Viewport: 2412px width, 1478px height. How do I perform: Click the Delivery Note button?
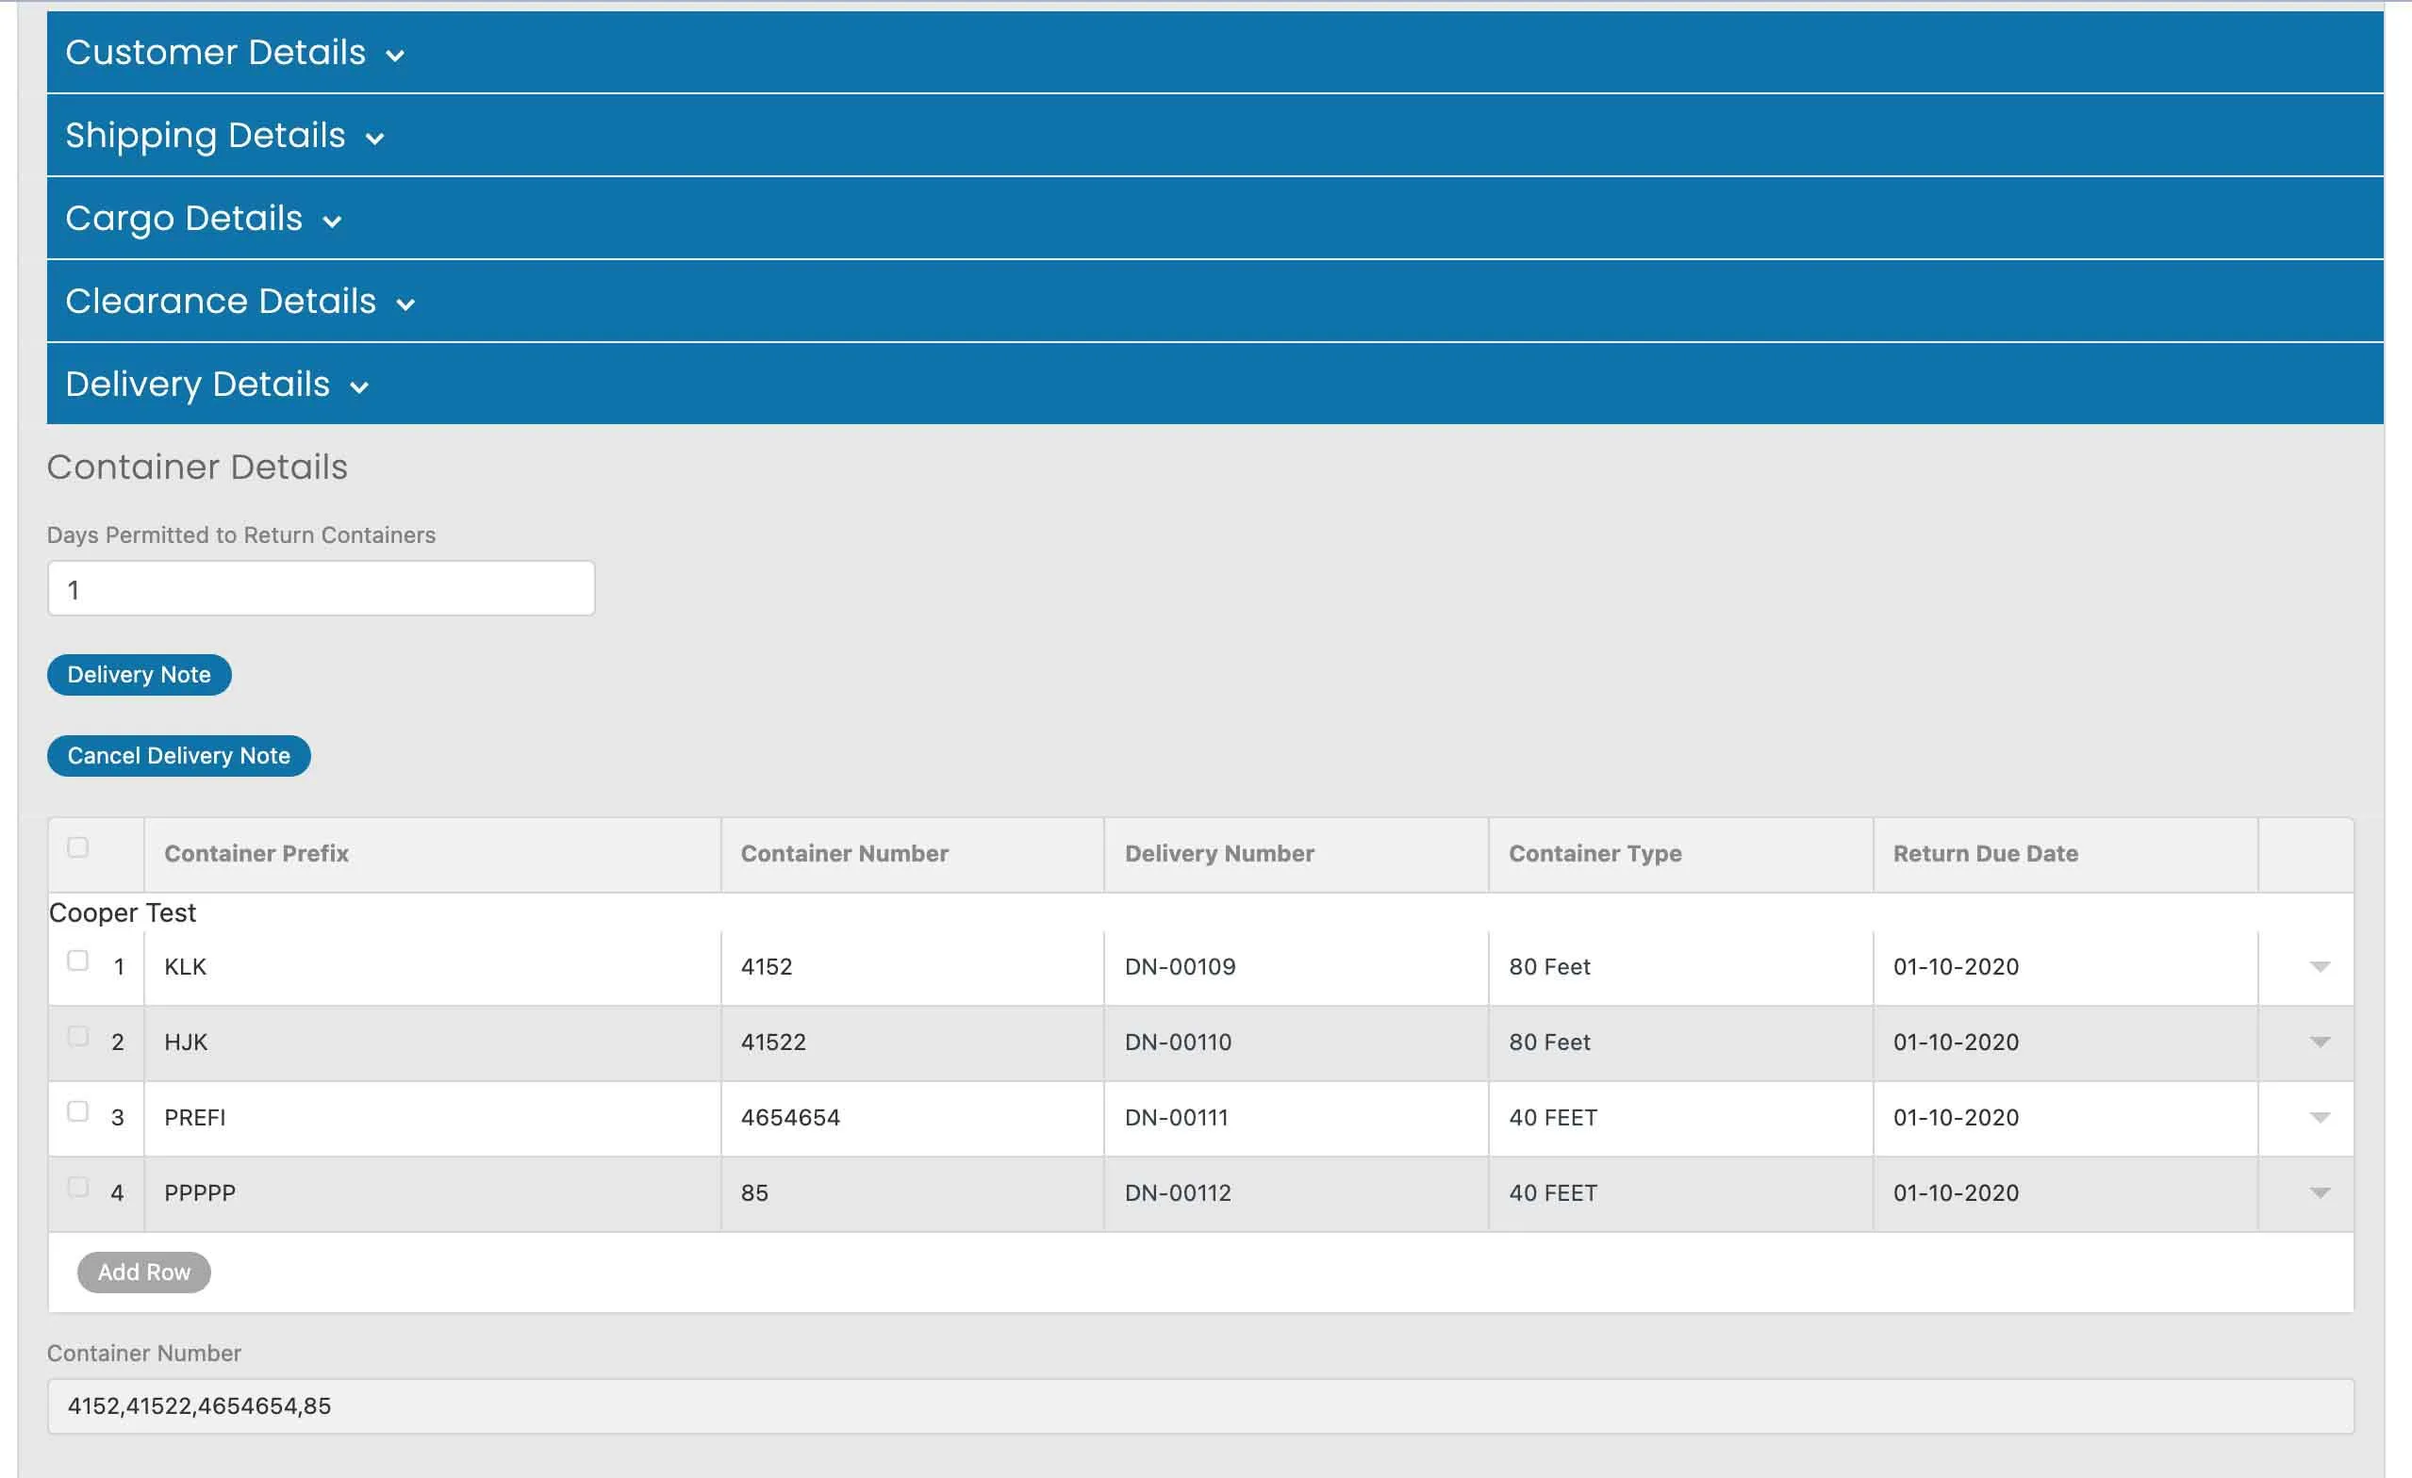(138, 674)
